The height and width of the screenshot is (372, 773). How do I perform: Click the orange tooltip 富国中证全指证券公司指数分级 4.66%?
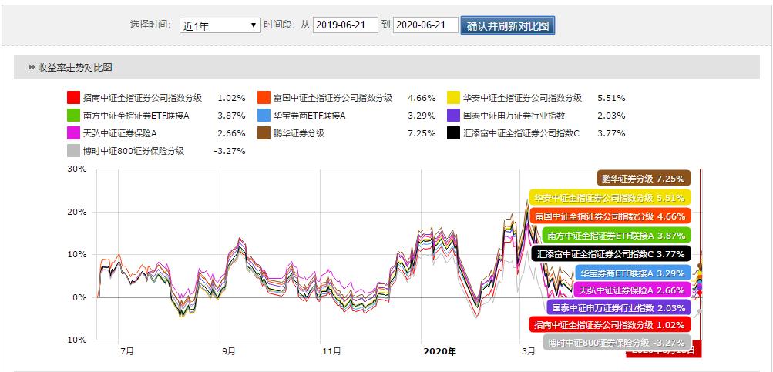pos(610,216)
